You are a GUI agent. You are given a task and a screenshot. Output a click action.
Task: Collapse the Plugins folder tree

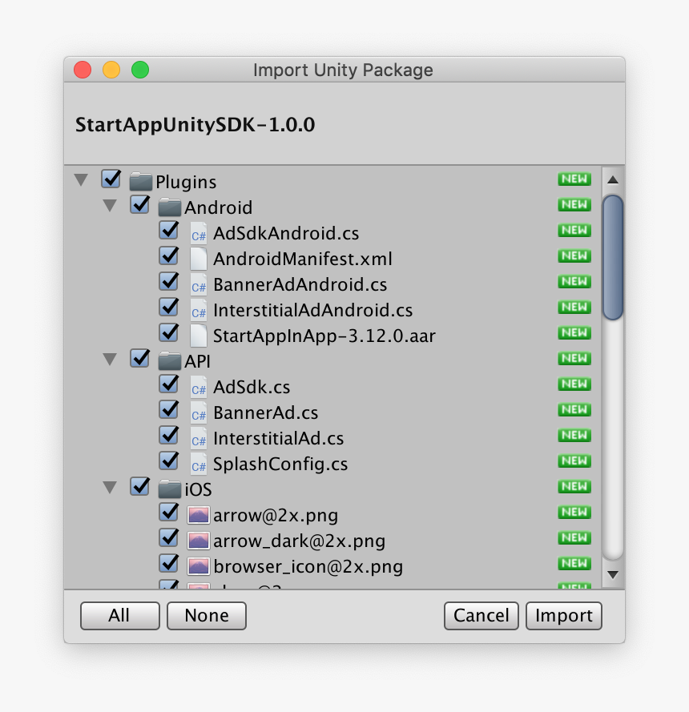tap(81, 180)
